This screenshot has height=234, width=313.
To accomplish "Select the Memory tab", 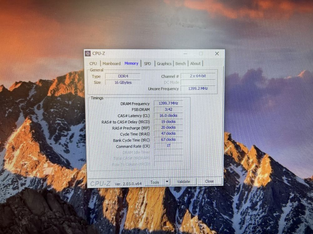I will (x=131, y=63).
